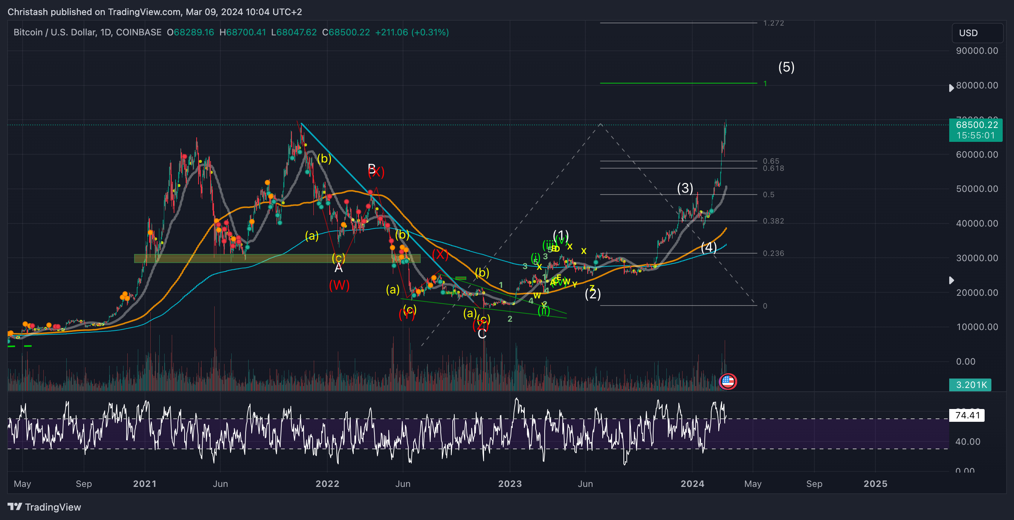Click the price-axis arrow marker beside 80000.00
1014x520 pixels.
pyautogui.click(x=951, y=88)
